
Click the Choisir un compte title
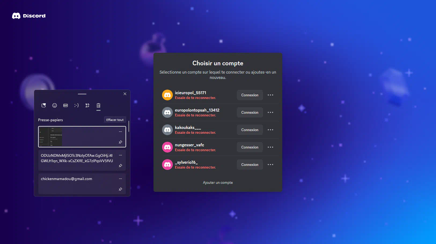tap(218, 63)
